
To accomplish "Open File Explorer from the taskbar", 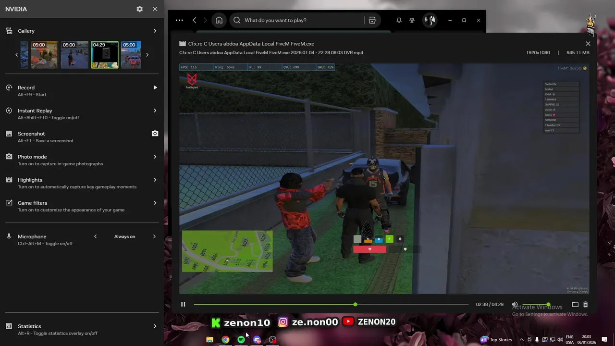I will [x=209, y=340].
